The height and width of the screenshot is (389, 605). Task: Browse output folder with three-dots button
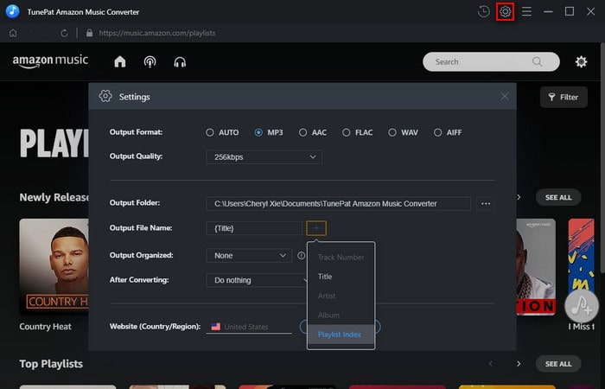coord(486,204)
